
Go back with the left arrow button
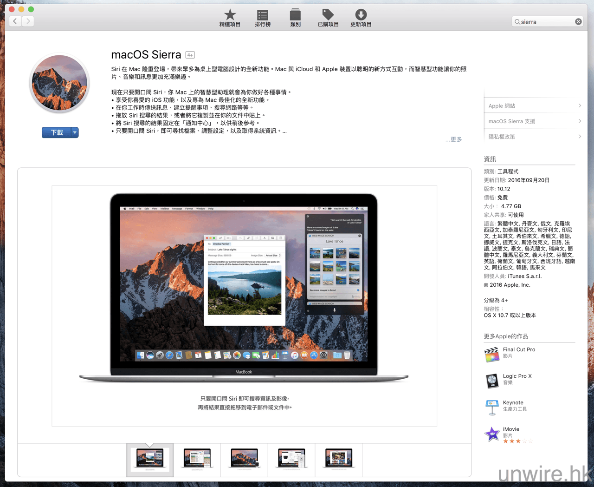click(x=15, y=21)
